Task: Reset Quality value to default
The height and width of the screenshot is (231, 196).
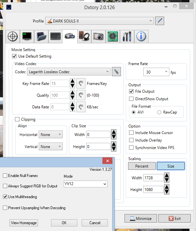Action: click(81, 95)
